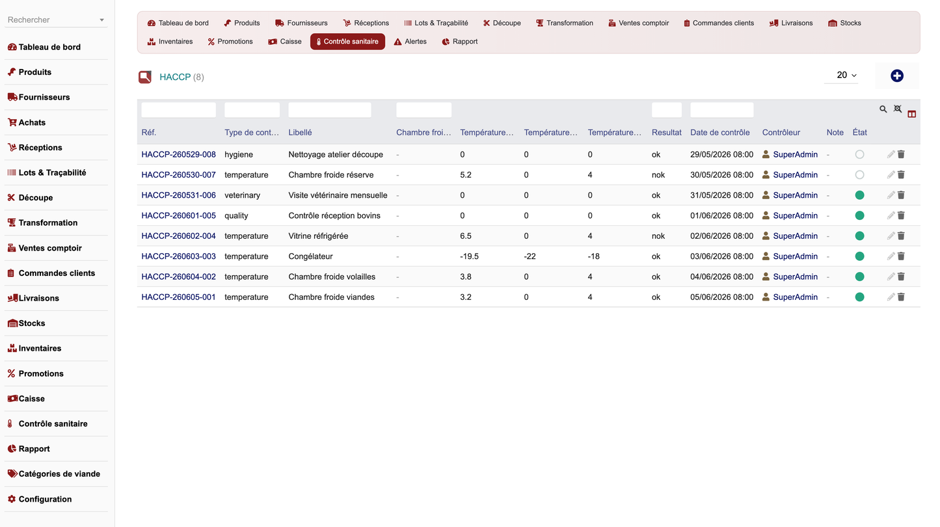
Task: Sort by Date de contrôle column header
Action: (x=720, y=133)
